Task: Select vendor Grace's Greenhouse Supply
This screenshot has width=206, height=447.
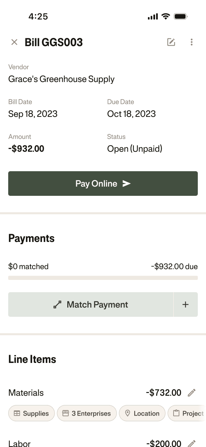Action: pyautogui.click(x=61, y=79)
